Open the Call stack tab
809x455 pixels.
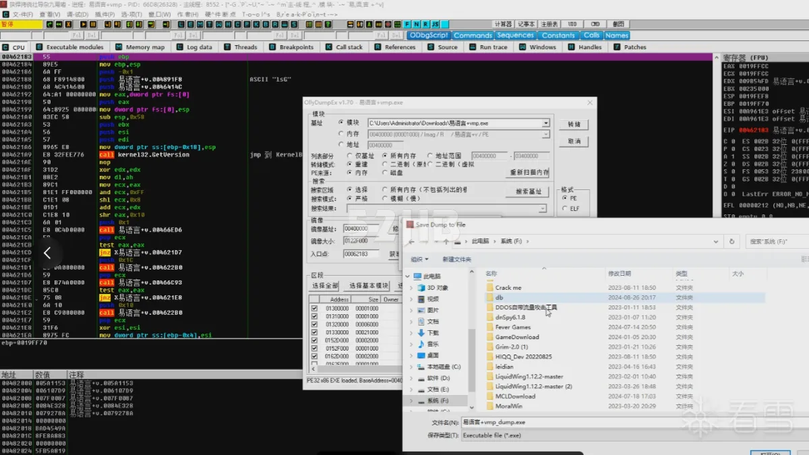(x=344, y=47)
